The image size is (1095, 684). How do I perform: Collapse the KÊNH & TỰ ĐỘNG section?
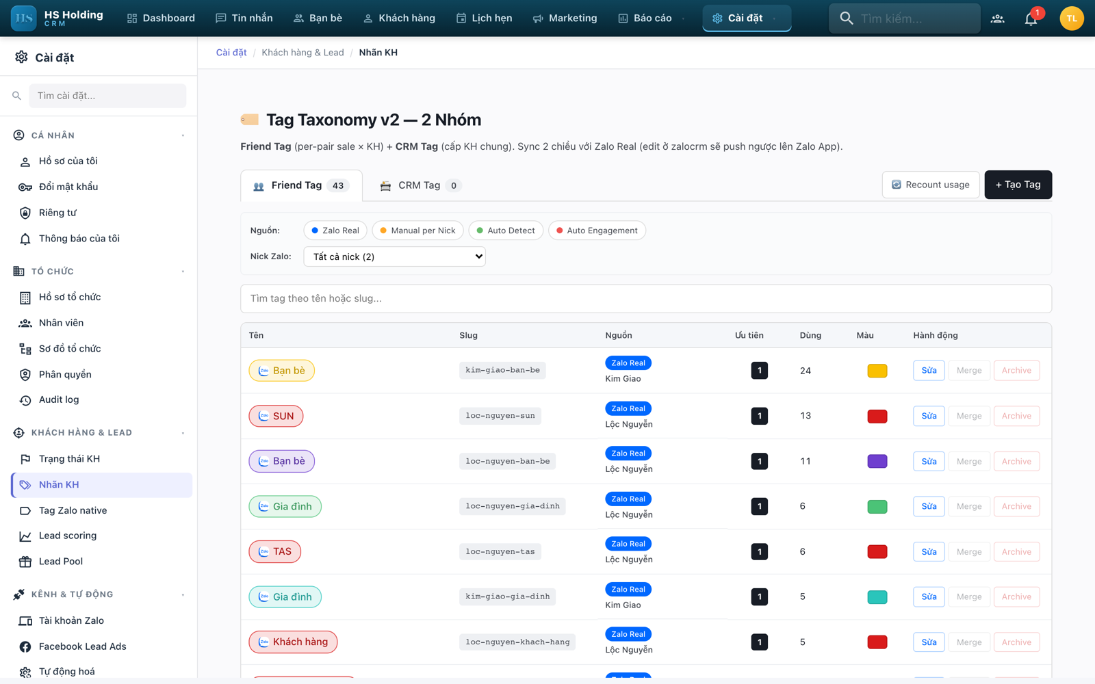pos(183,594)
